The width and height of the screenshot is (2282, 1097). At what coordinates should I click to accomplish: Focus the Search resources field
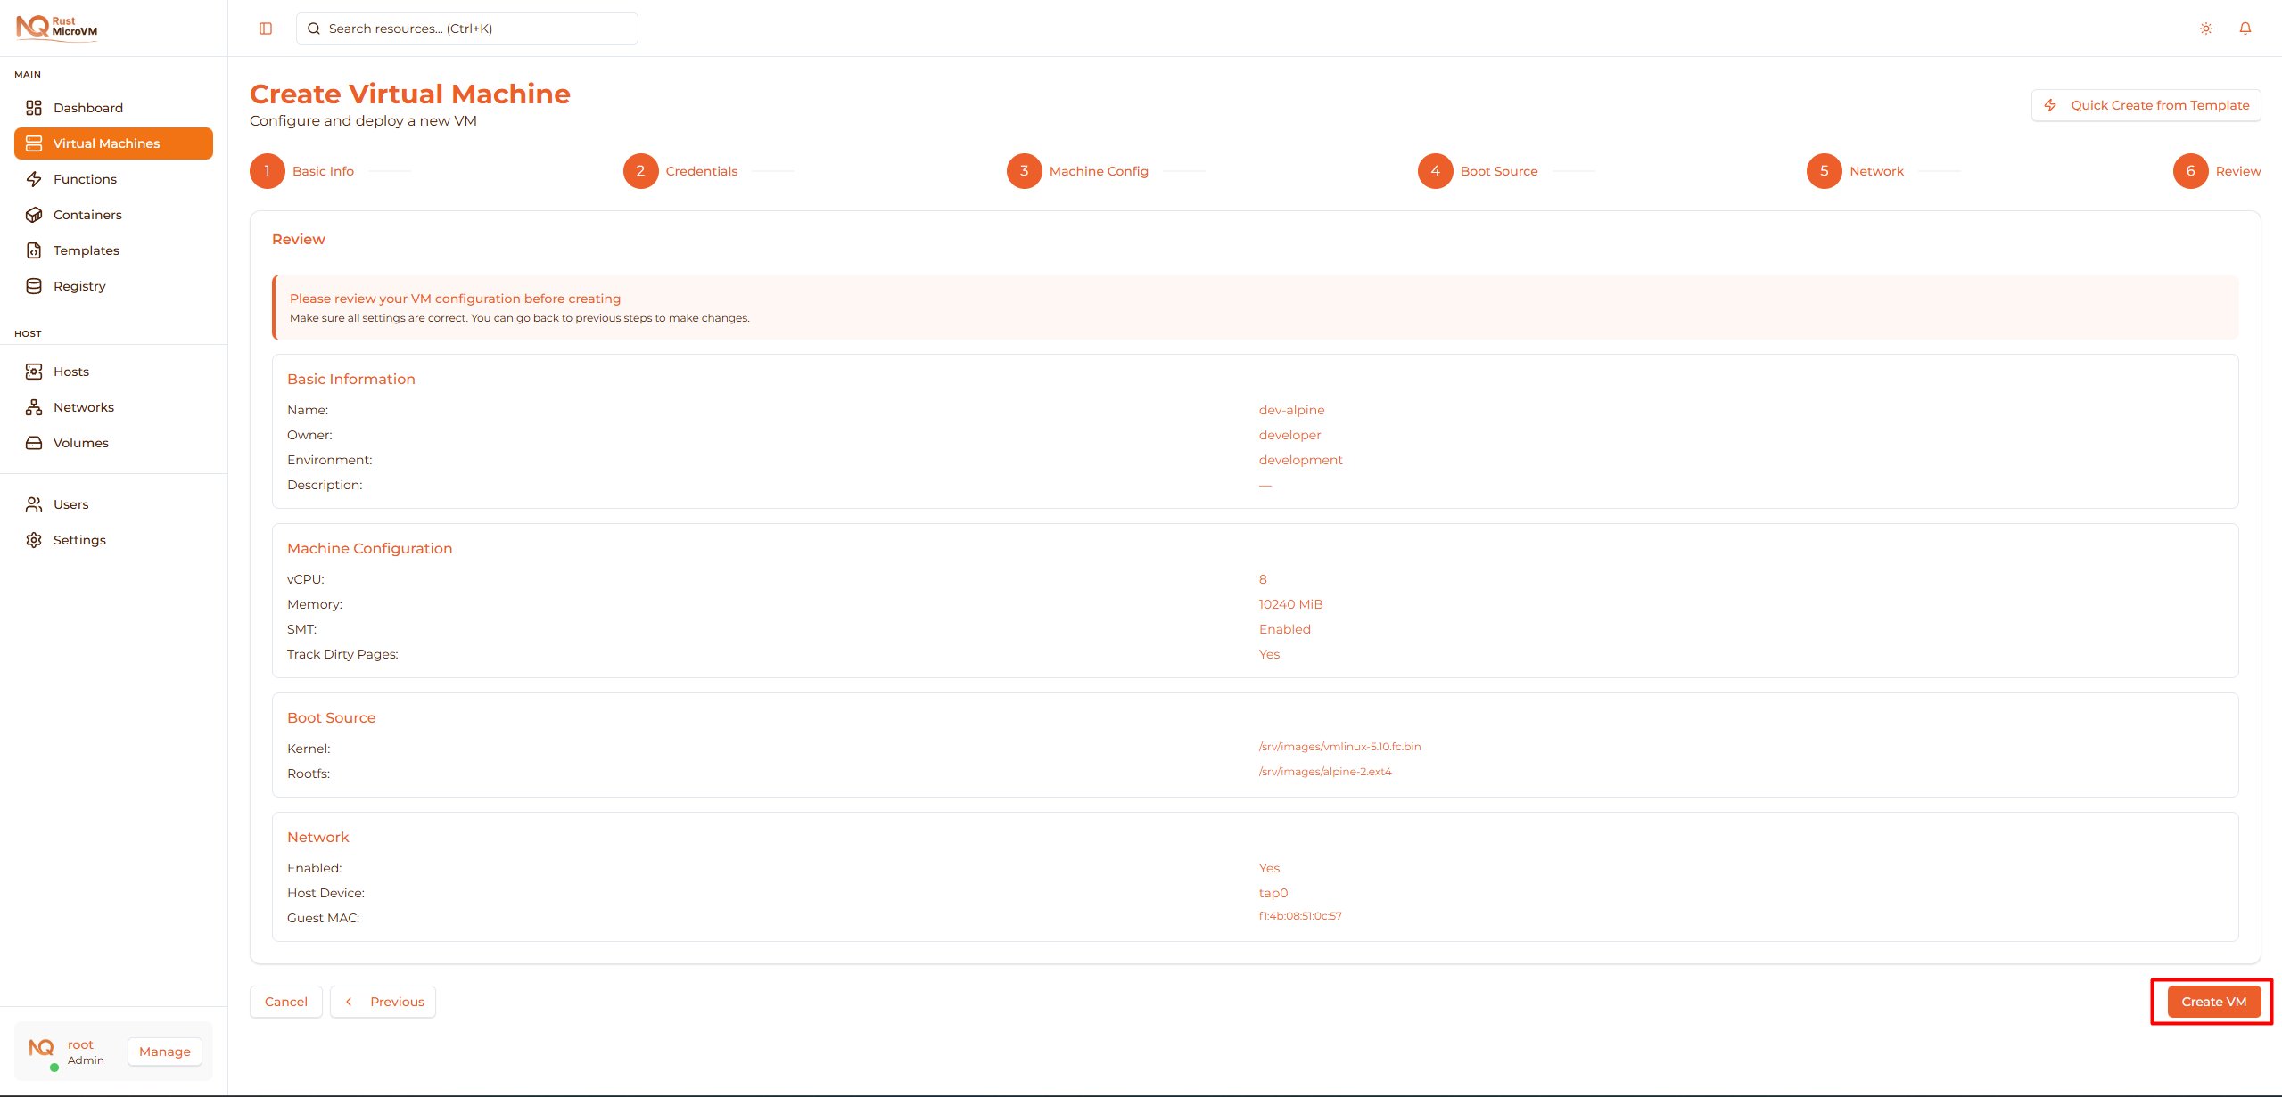tap(465, 28)
